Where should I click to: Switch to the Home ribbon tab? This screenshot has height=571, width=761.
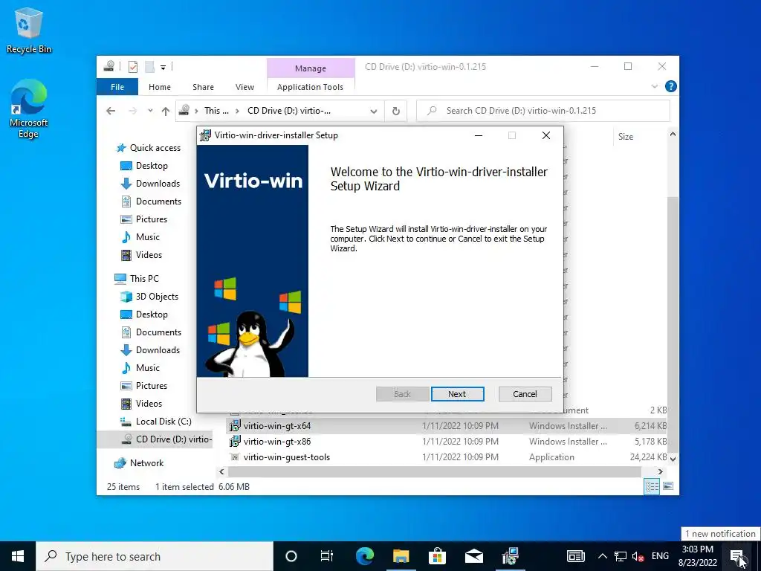[x=160, y=87]
